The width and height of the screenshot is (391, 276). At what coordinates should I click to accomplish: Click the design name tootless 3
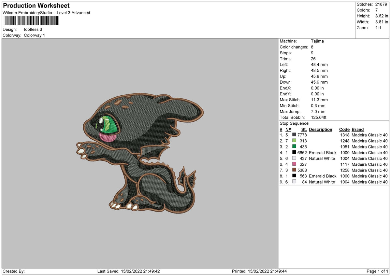point(33,29)
